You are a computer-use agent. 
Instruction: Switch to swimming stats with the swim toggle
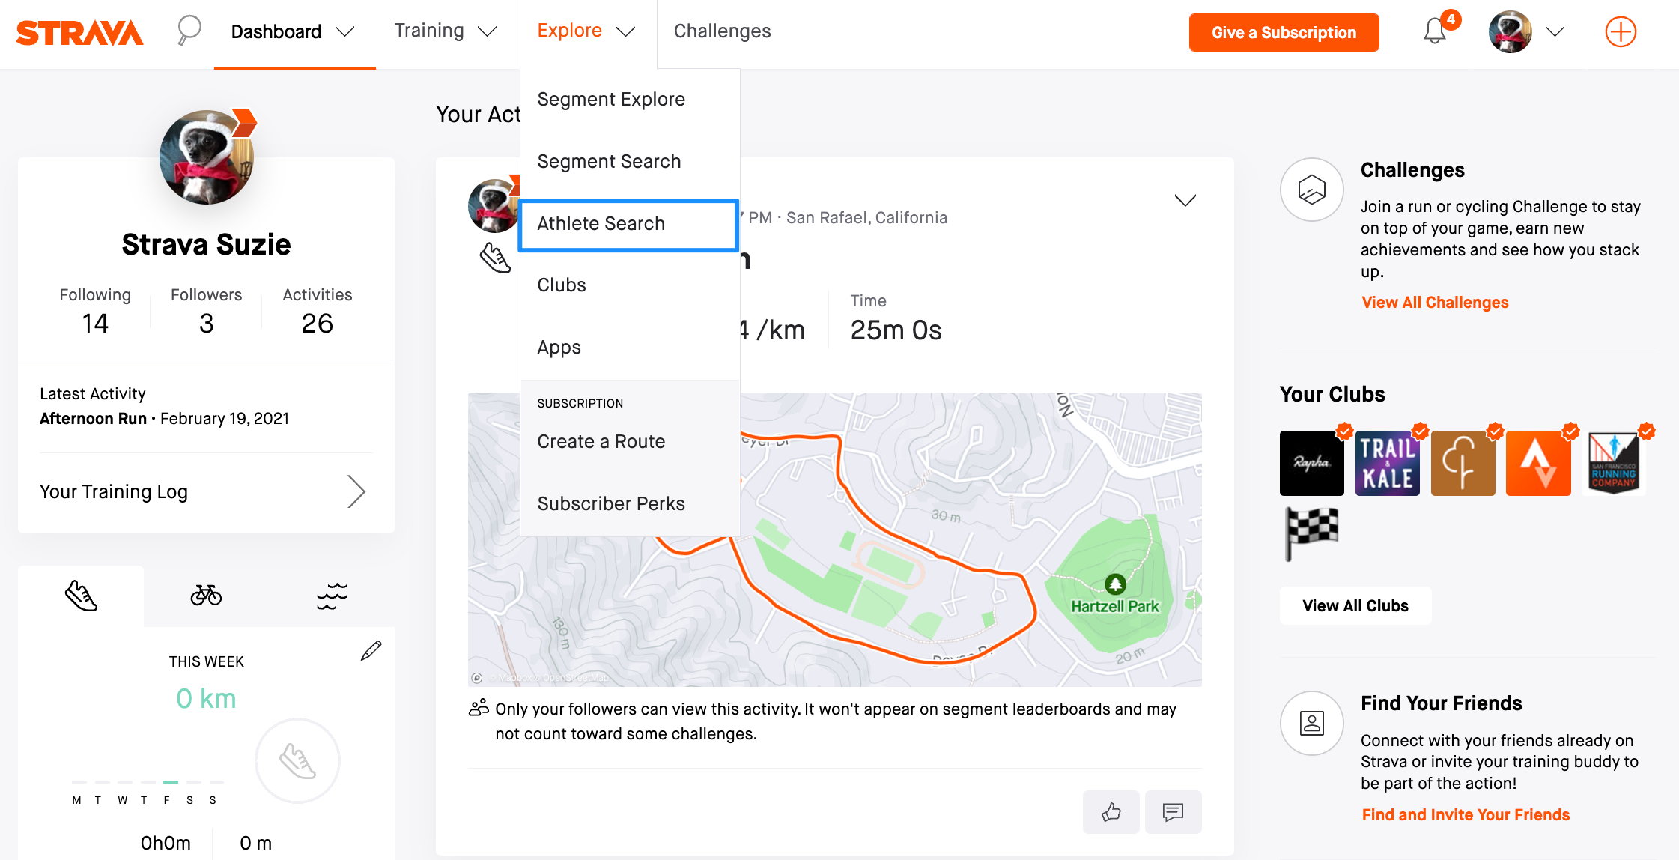(332, 596)
